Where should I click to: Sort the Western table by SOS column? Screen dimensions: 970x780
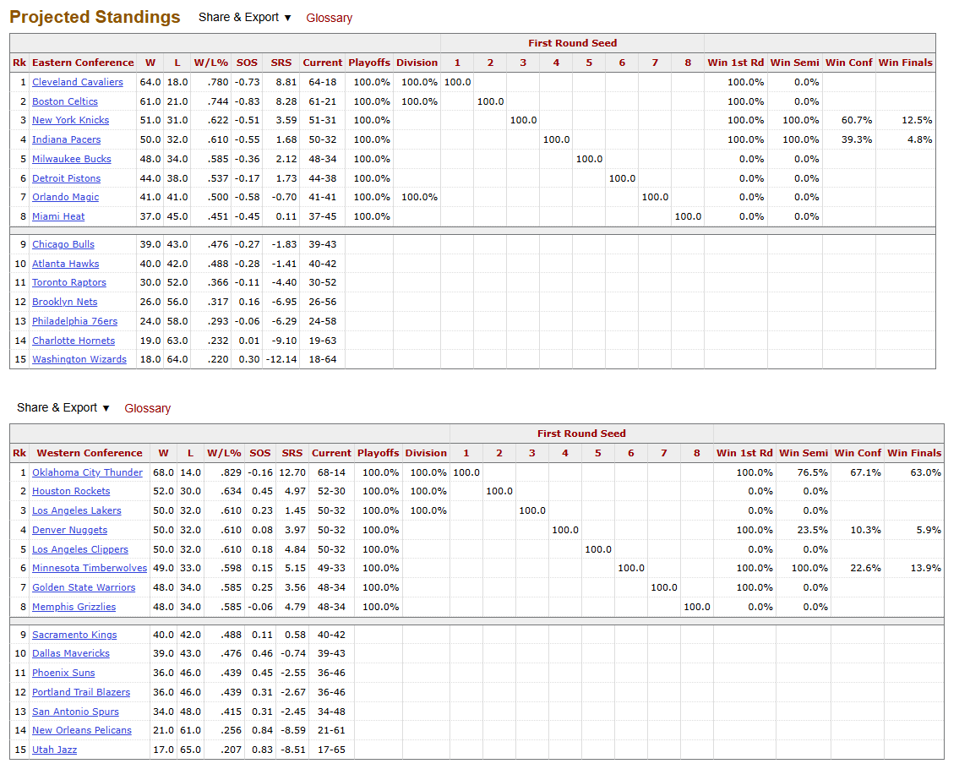[260, 453]
